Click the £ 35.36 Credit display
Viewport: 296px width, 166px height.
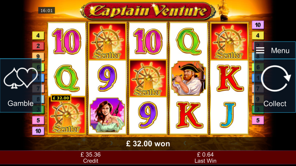91,157
